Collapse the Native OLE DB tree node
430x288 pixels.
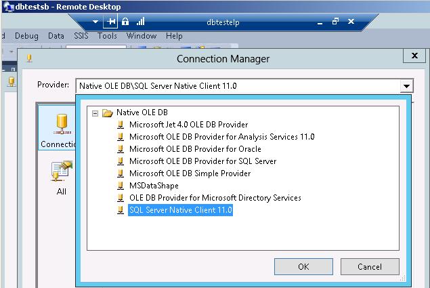95,113
